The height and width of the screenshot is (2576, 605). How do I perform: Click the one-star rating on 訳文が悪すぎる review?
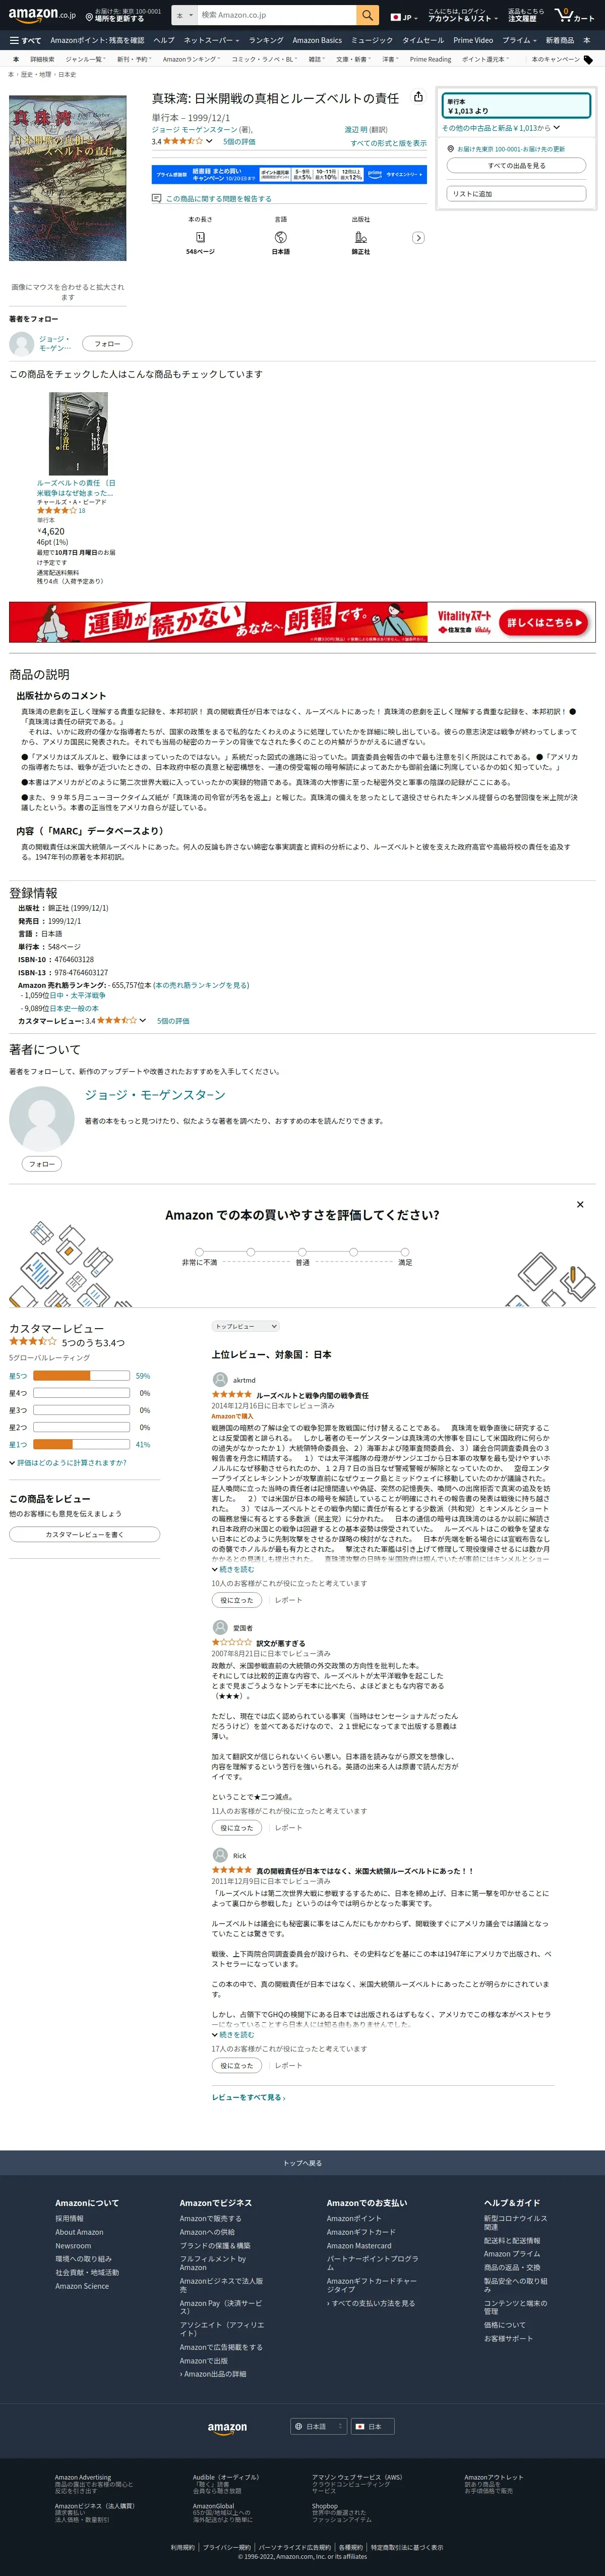point(231,1642)
